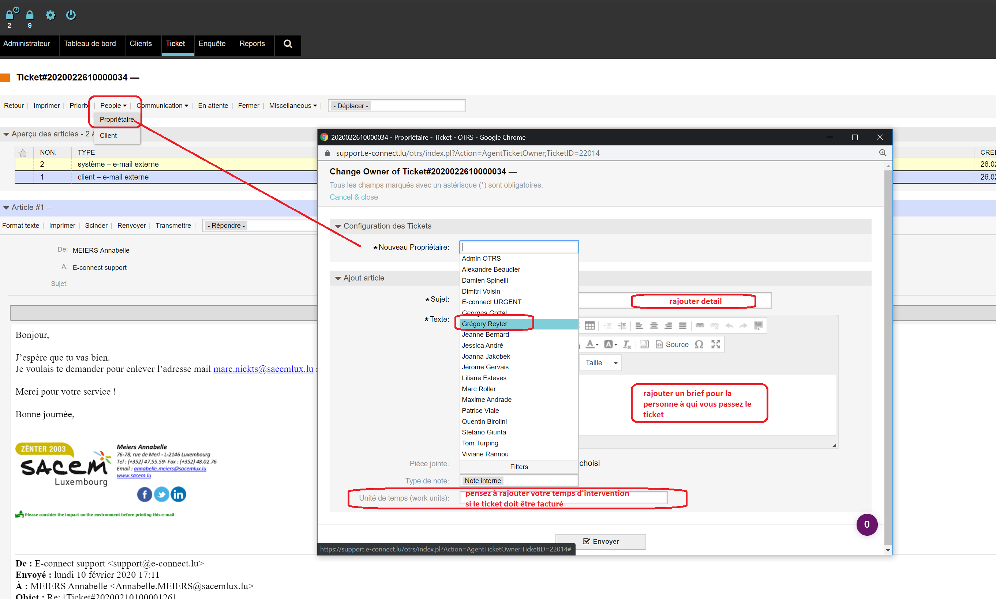Select Maxime Andrade from owner list
The image size is (996, 599).
(519, 400)
